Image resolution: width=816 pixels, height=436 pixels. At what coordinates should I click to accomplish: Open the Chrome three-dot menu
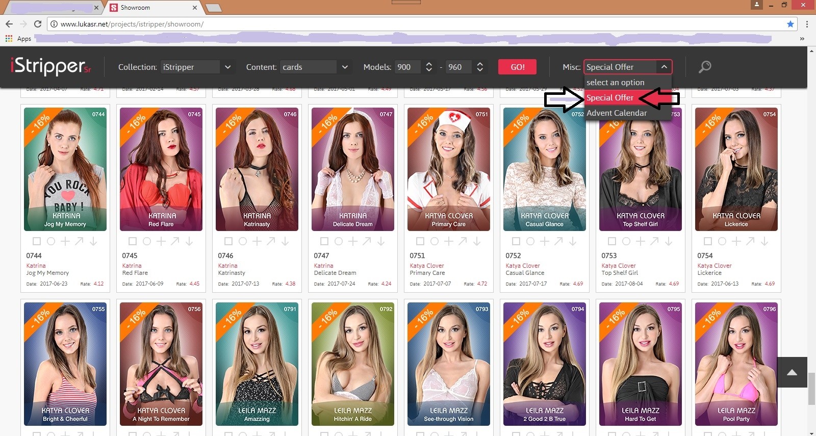click(x=807, y=24)
